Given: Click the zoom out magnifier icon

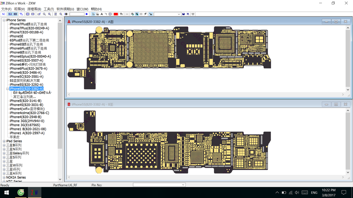Looking at the screenshot, I should coord(44,14).
